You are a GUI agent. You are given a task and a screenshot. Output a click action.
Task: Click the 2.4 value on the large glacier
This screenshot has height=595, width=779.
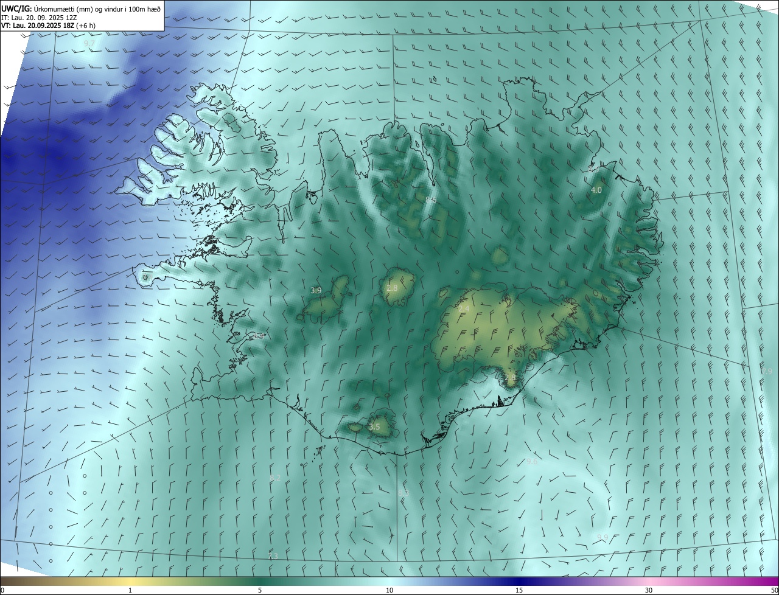click(x=464, y=309)
